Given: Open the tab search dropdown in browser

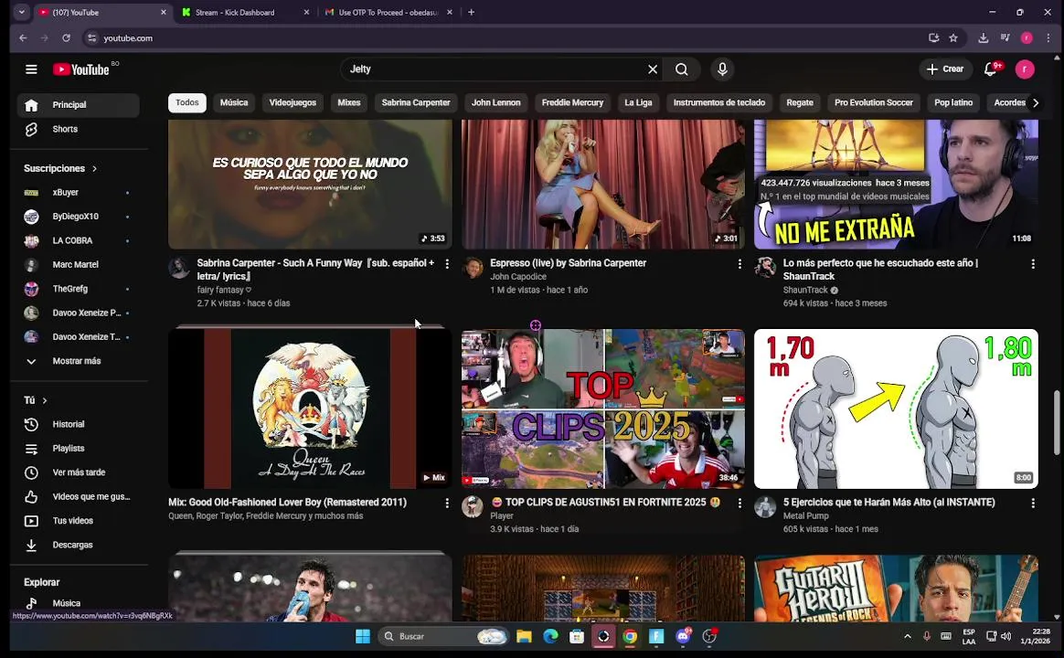Looking at the screenshot, I should tap(22, 12).
